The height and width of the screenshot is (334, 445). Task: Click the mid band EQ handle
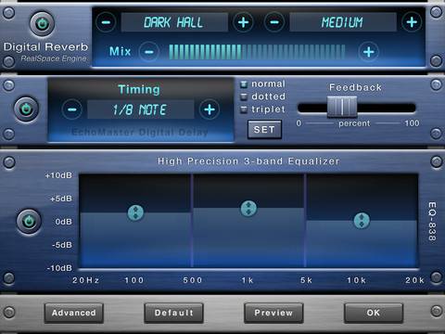[x=248, y=208]
